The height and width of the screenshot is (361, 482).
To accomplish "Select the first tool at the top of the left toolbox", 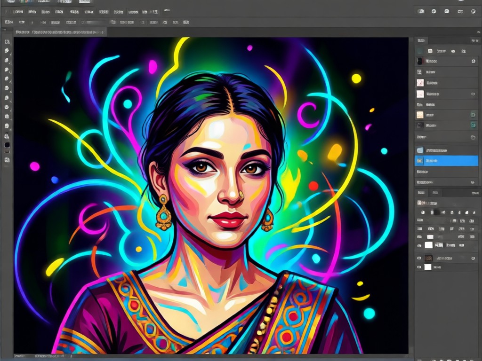I will 7,41.
